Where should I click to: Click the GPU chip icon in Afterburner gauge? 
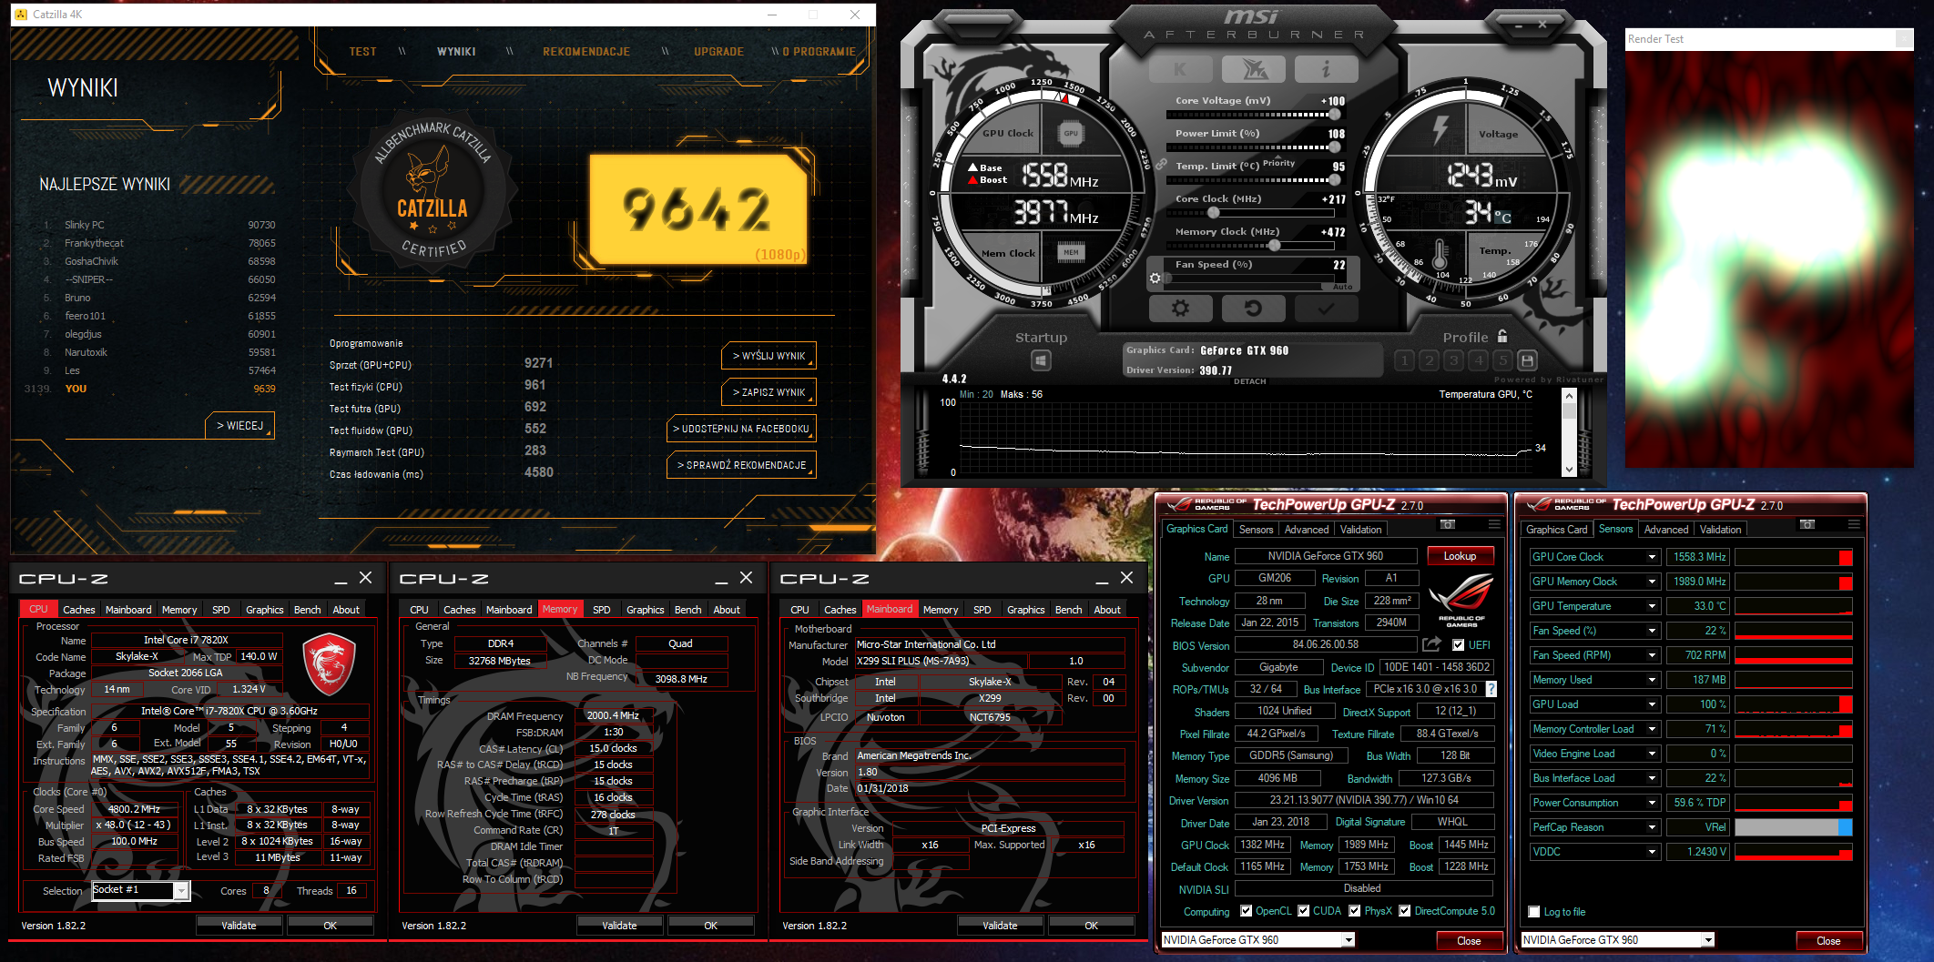[1071, 133]
